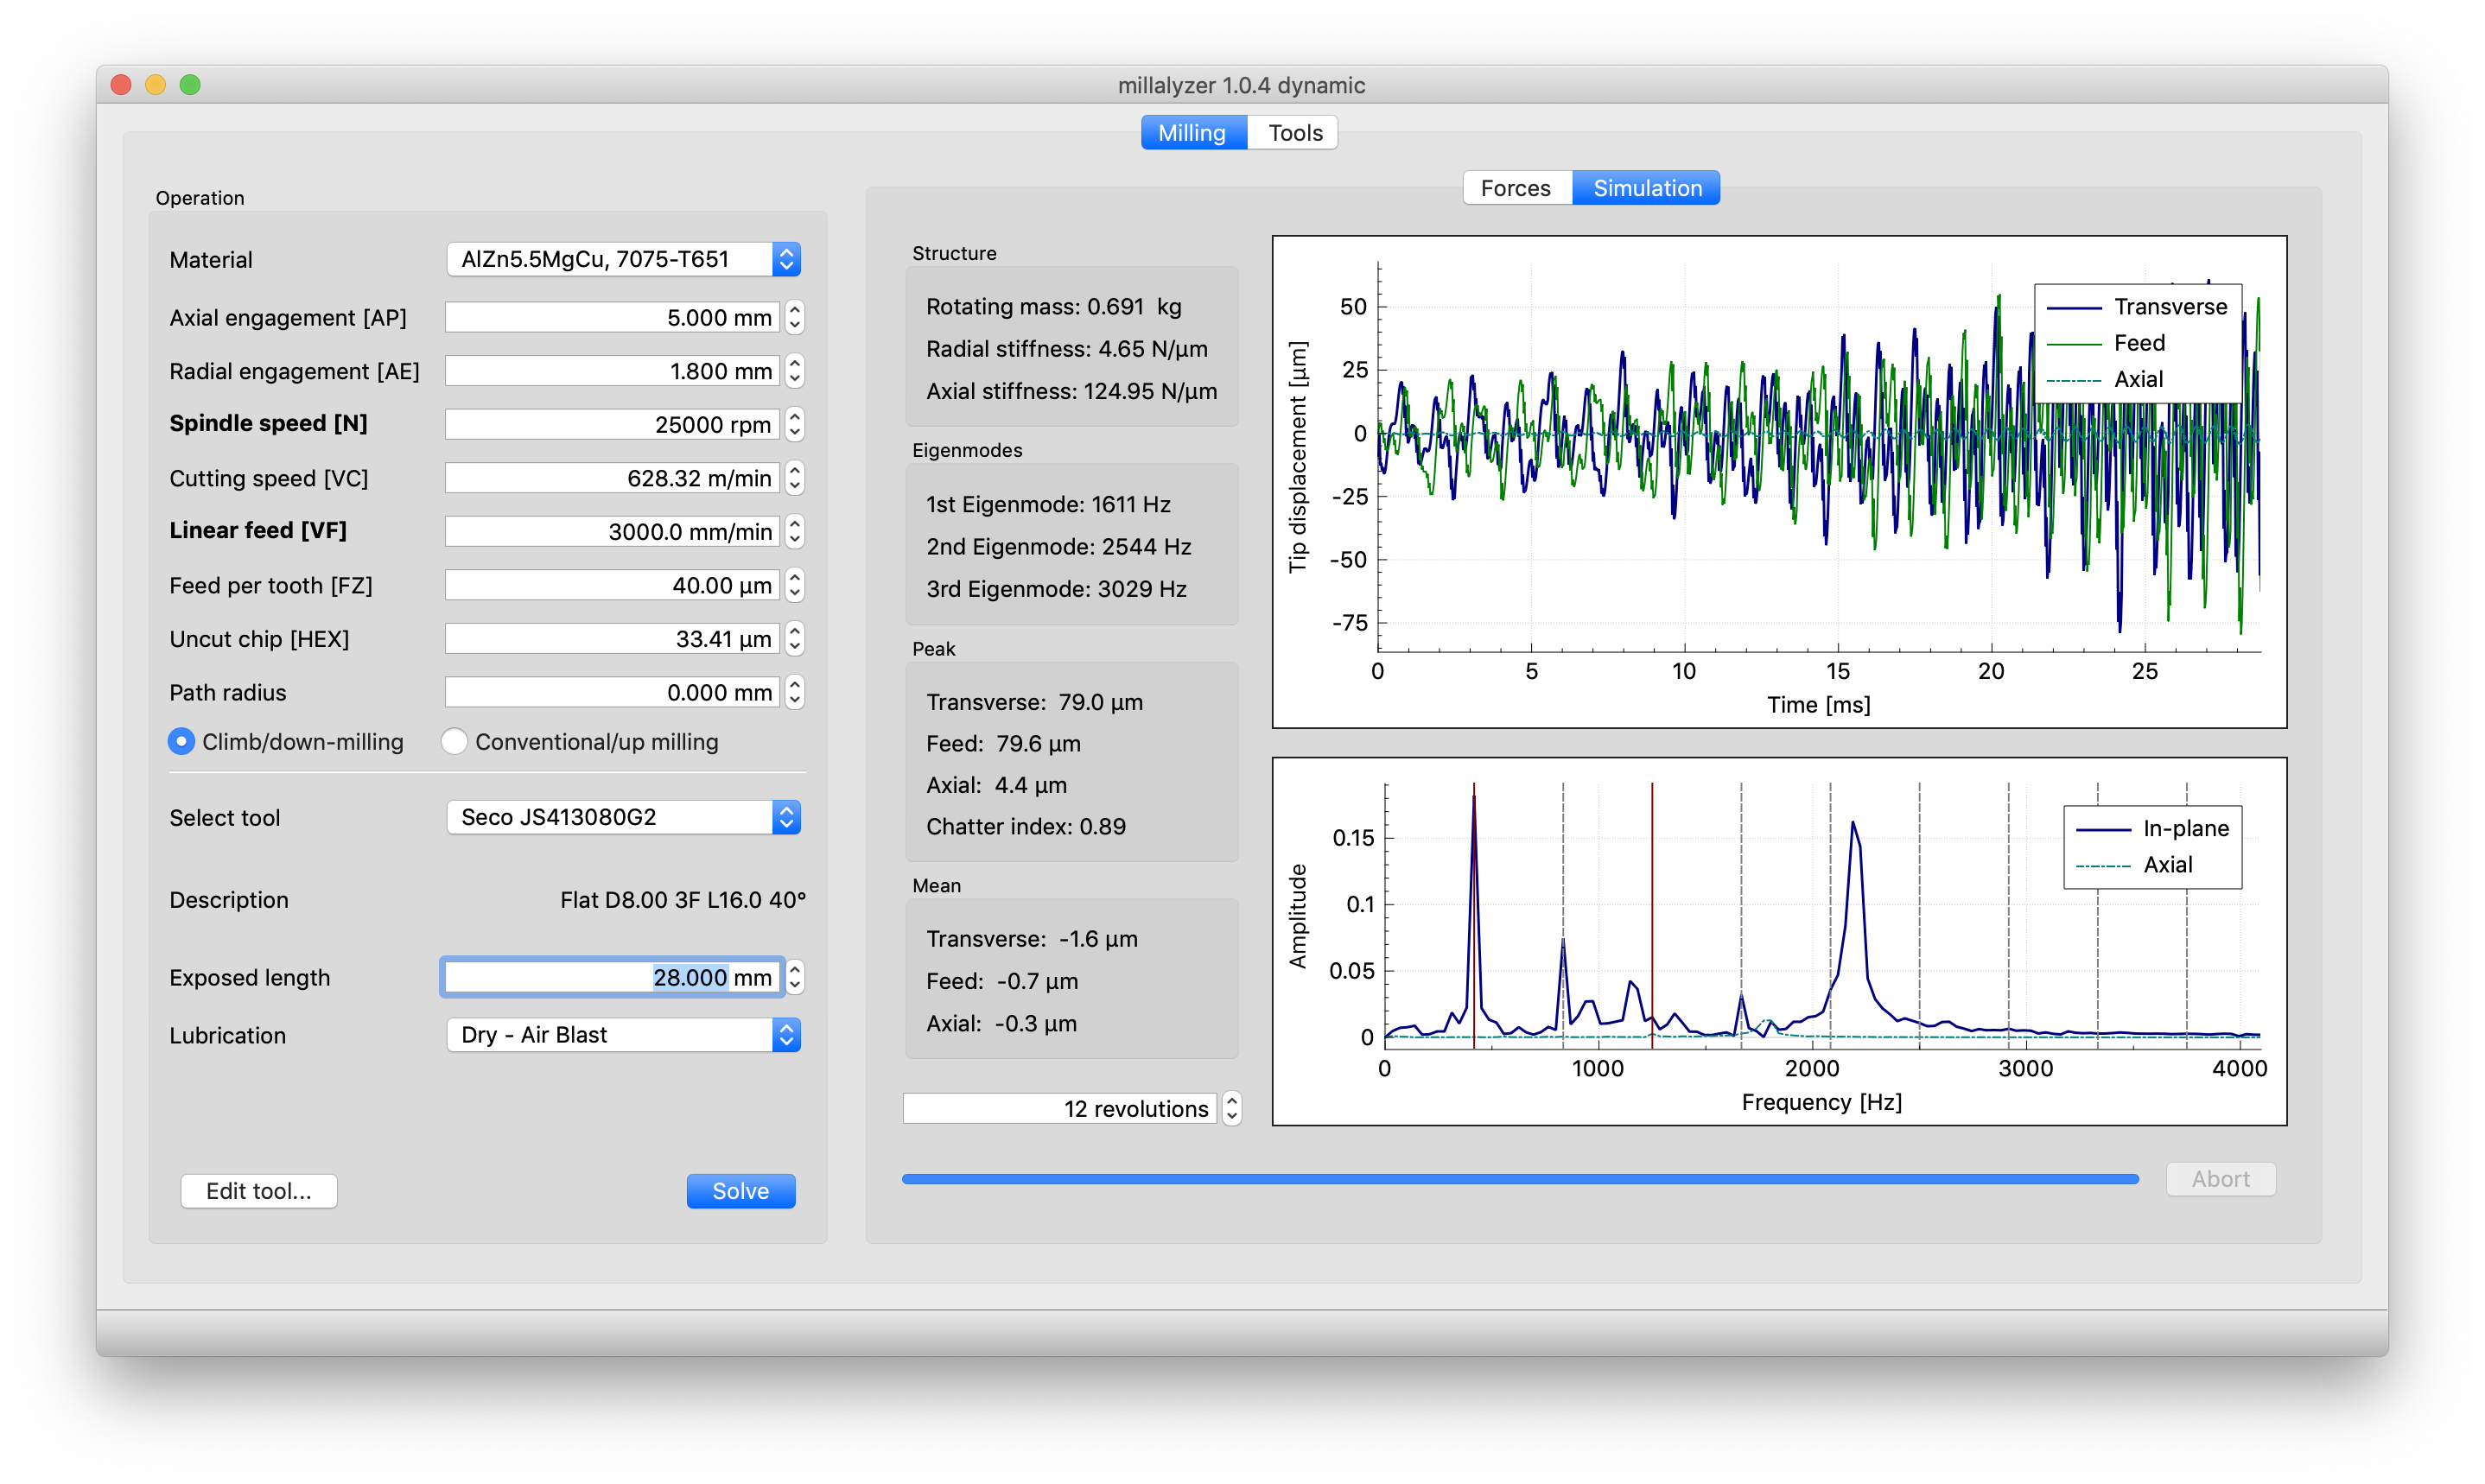Click the Exposed length stepper arrows

(x=795, y=977)
